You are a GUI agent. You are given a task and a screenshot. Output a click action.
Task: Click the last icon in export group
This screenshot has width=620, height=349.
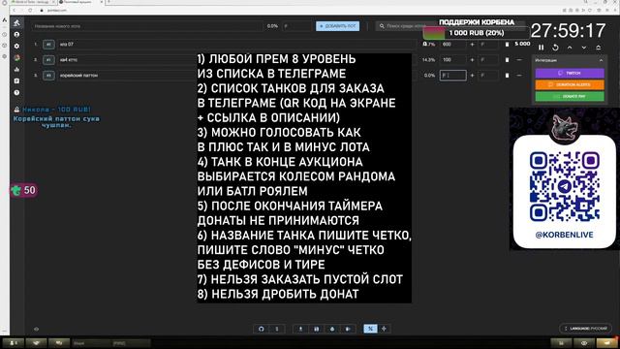348,329
